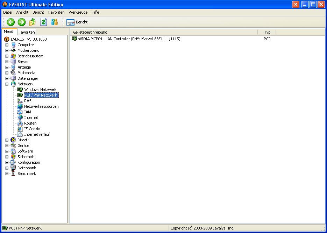Image resolution: width=327 pixels, height=233 pixels.
Task: Click status bar PCI / PnP Netzwerk text
Action: pos(25,228)
